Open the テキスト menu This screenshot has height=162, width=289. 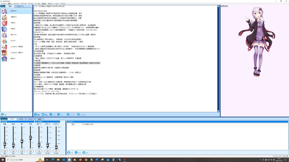tap(16, 4)
